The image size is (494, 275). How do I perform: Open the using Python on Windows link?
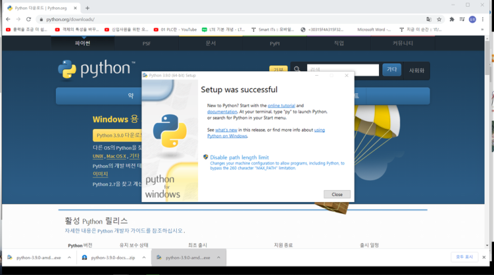pyautogui.click(x=227, y=136)
